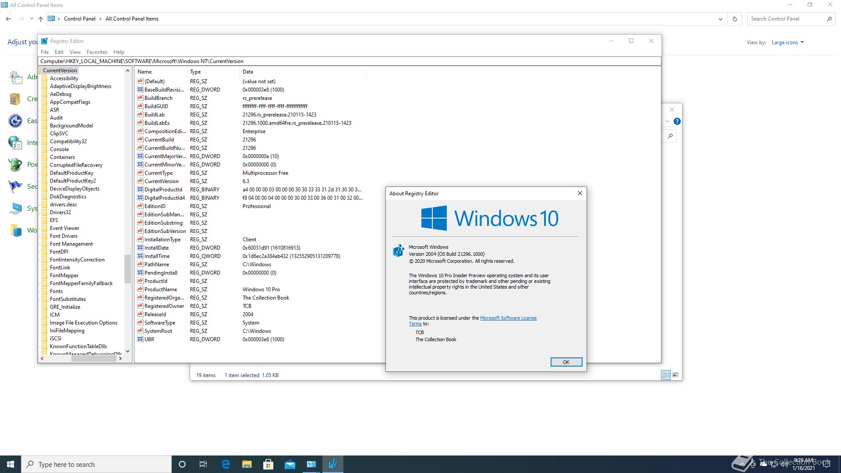Select the ReleaseId registry value
Screen dimensions: 841x473
coord(155,314)
